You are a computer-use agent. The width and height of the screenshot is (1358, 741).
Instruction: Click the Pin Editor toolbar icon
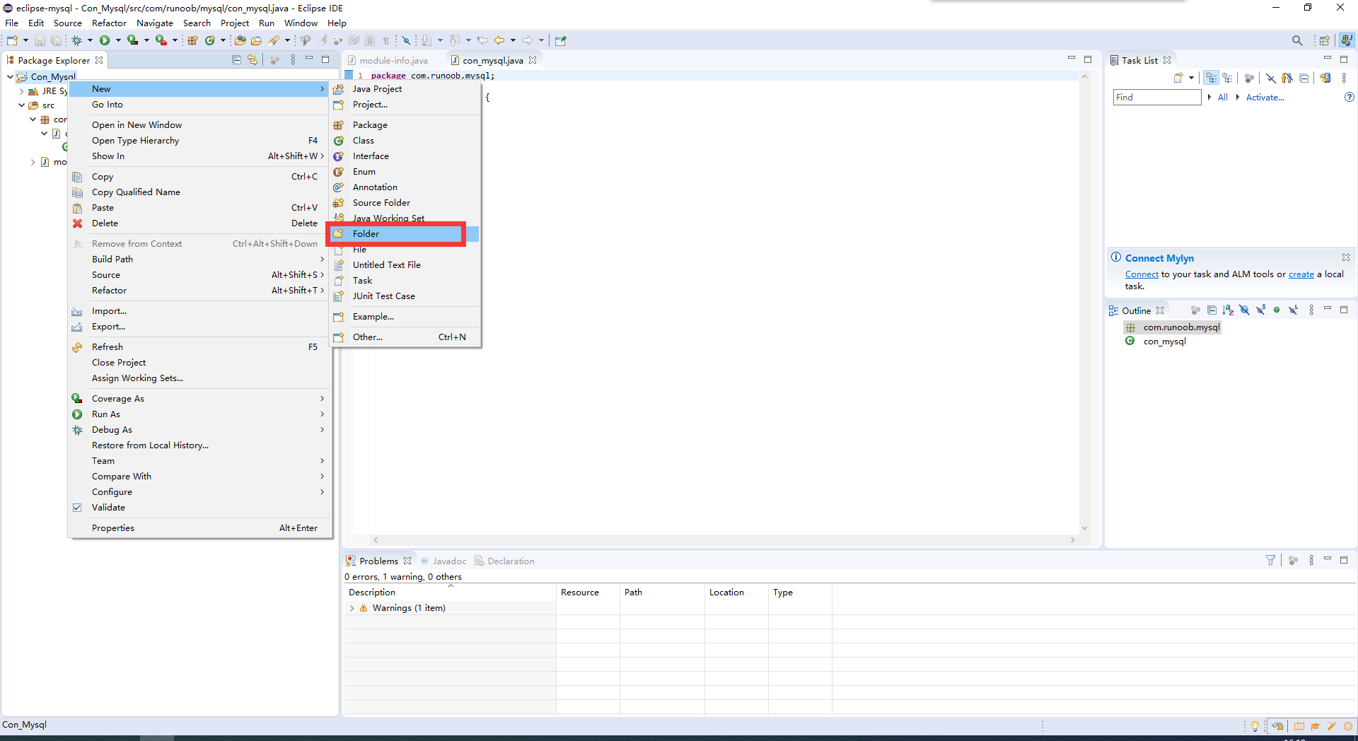point(561,41)
